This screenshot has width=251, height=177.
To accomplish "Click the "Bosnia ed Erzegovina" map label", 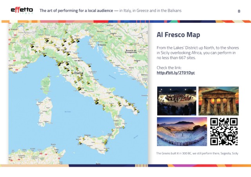I will click(x=130, y=52).
